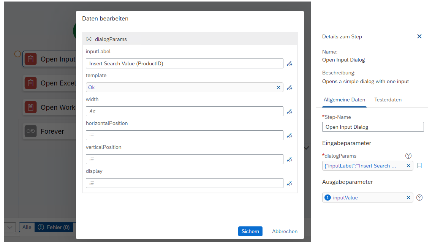435x245 pixels.
Task: Click the Step-Name input field
Action: tap(373, 127)
